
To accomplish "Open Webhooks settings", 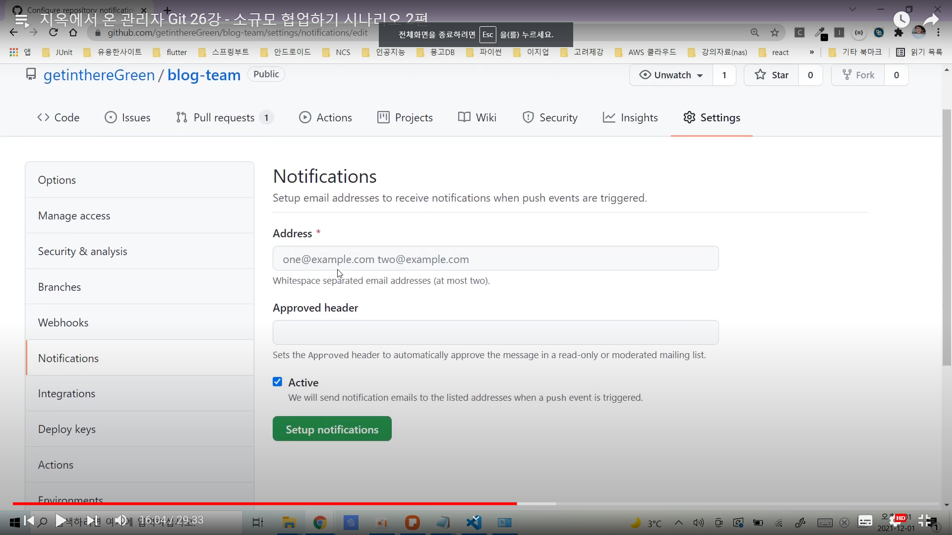I will pyautogui.click(x=140, y=322).
